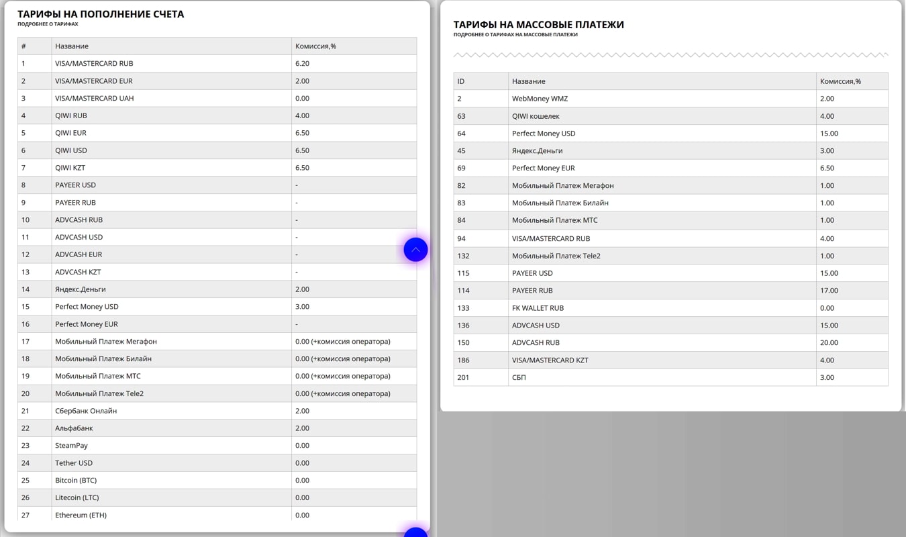Click ID 186 in the mass payments table

tap(463, 360)
